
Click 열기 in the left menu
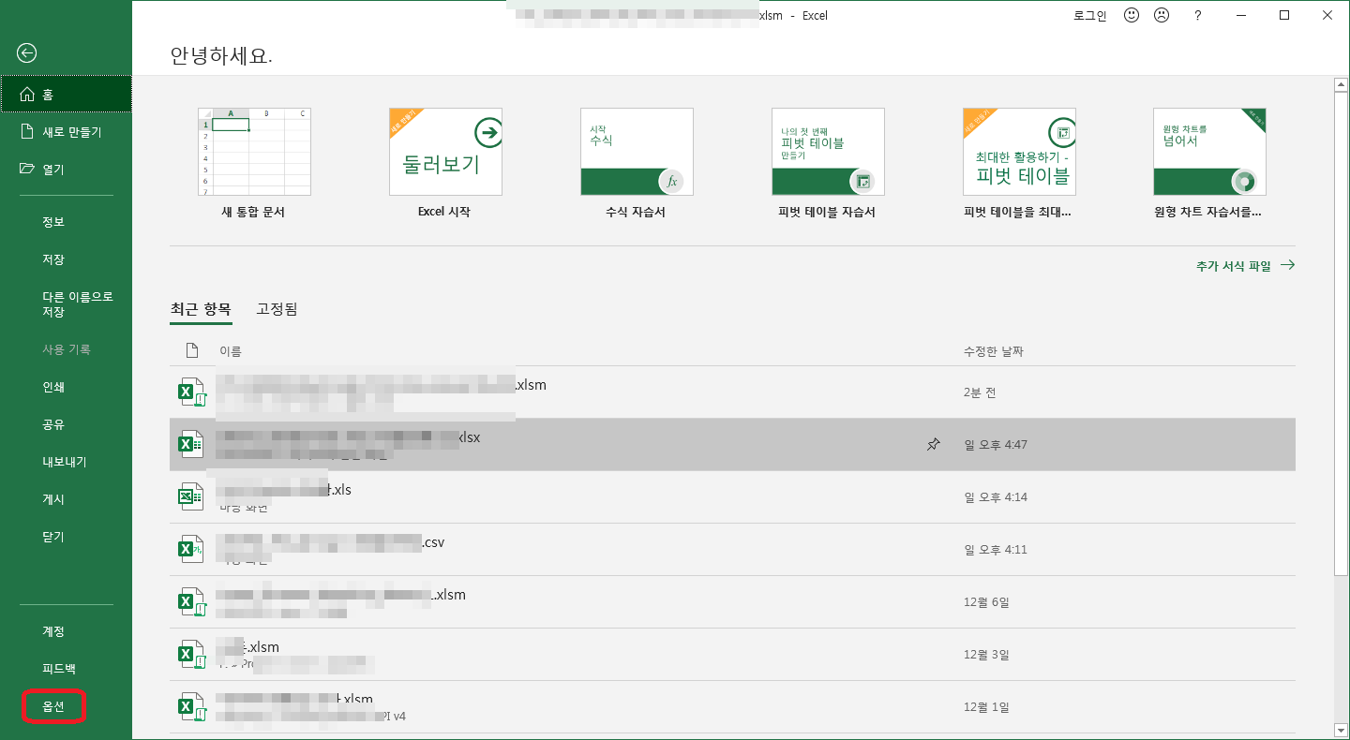[x=52, y=170]
